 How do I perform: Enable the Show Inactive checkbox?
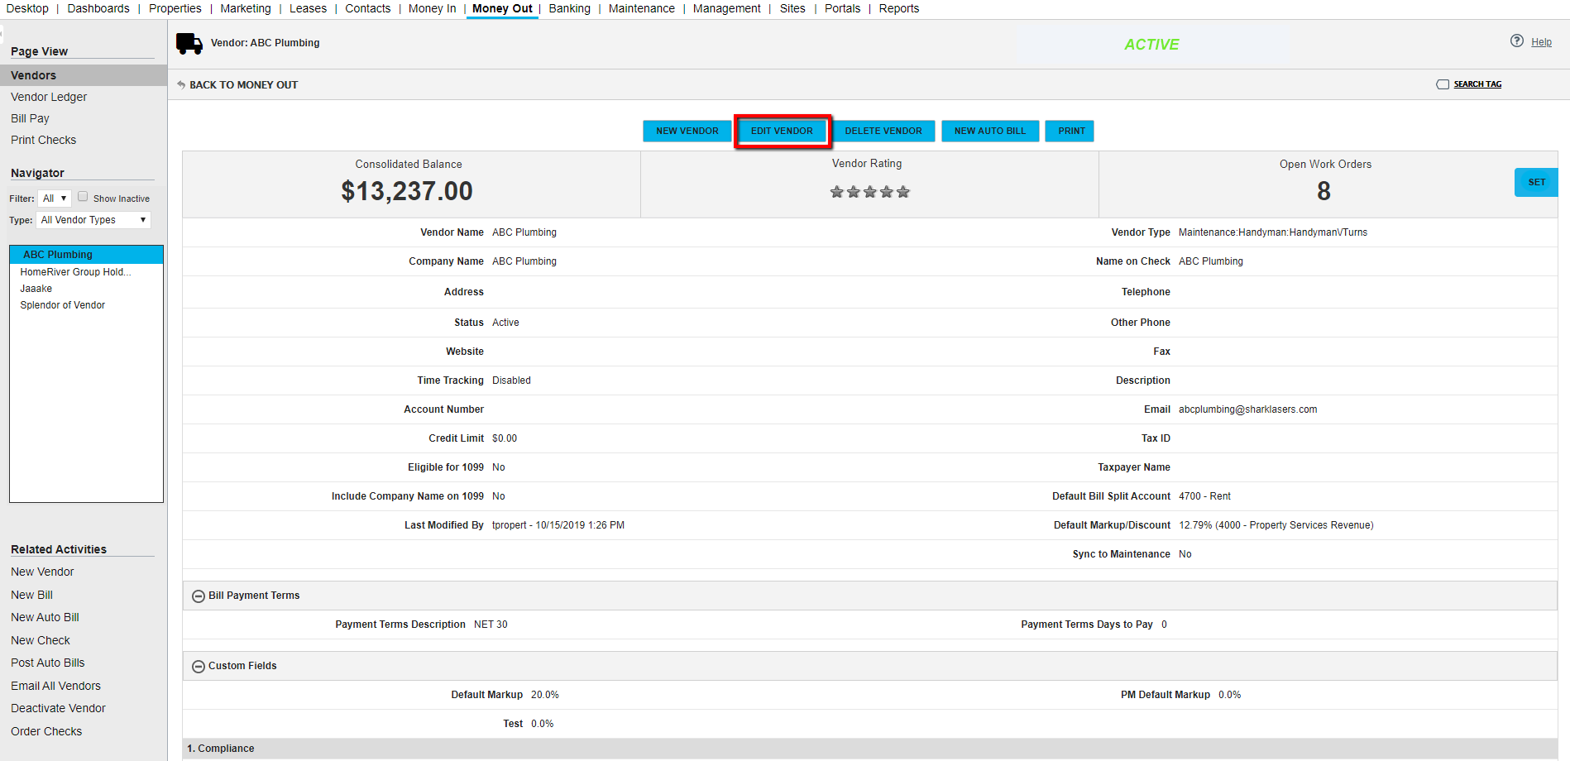[83, 197]
